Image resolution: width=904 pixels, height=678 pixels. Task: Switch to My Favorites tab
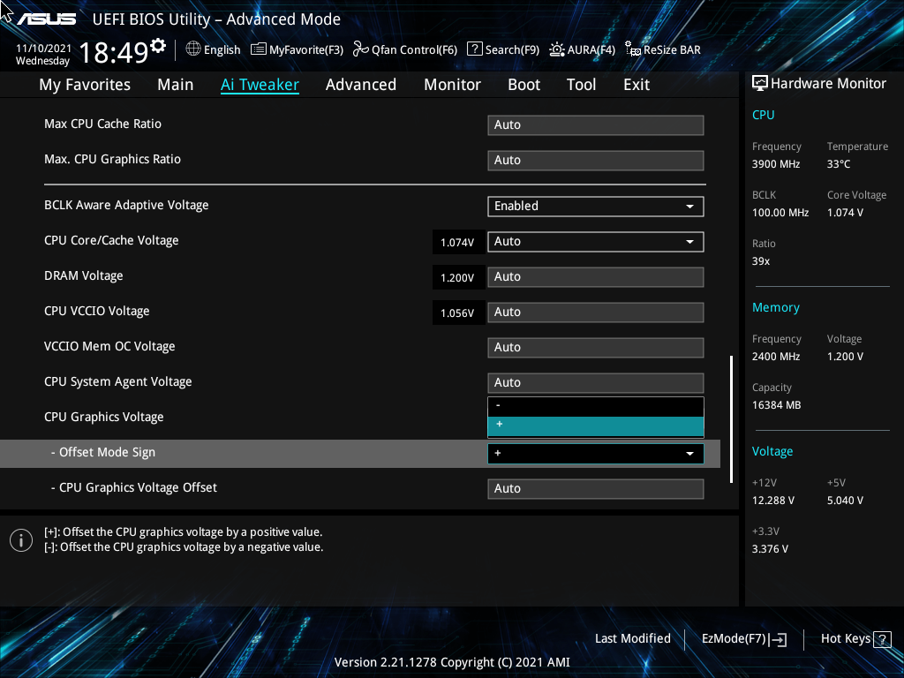85,85
